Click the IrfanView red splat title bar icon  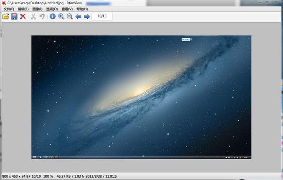click(x=4, y=3)
